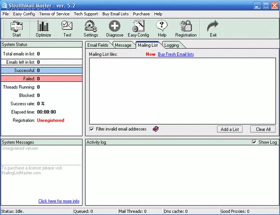Switch to the Logging tab
The image size is (280, 215).
[x=172, y=45]
